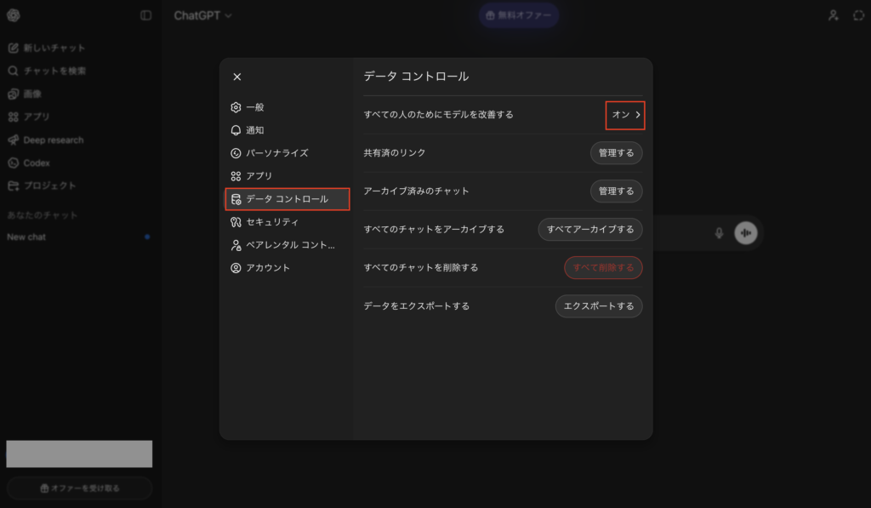
Task: Open the パーソナライズ settings tab
Action: (x=276, y=153)
